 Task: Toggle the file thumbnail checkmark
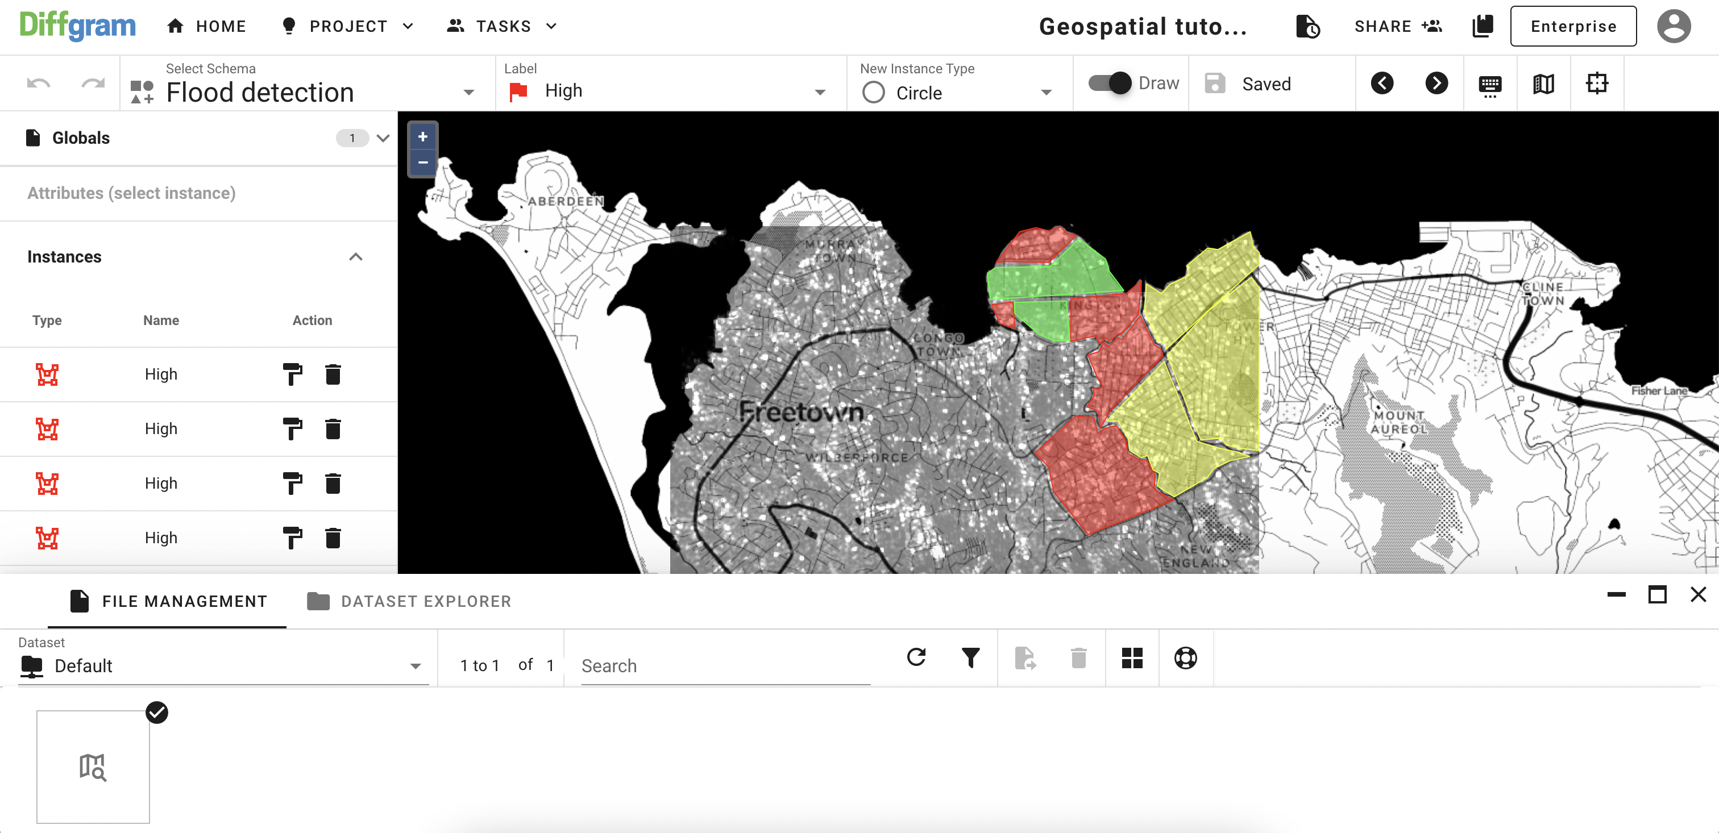click(x=157, y=713)
